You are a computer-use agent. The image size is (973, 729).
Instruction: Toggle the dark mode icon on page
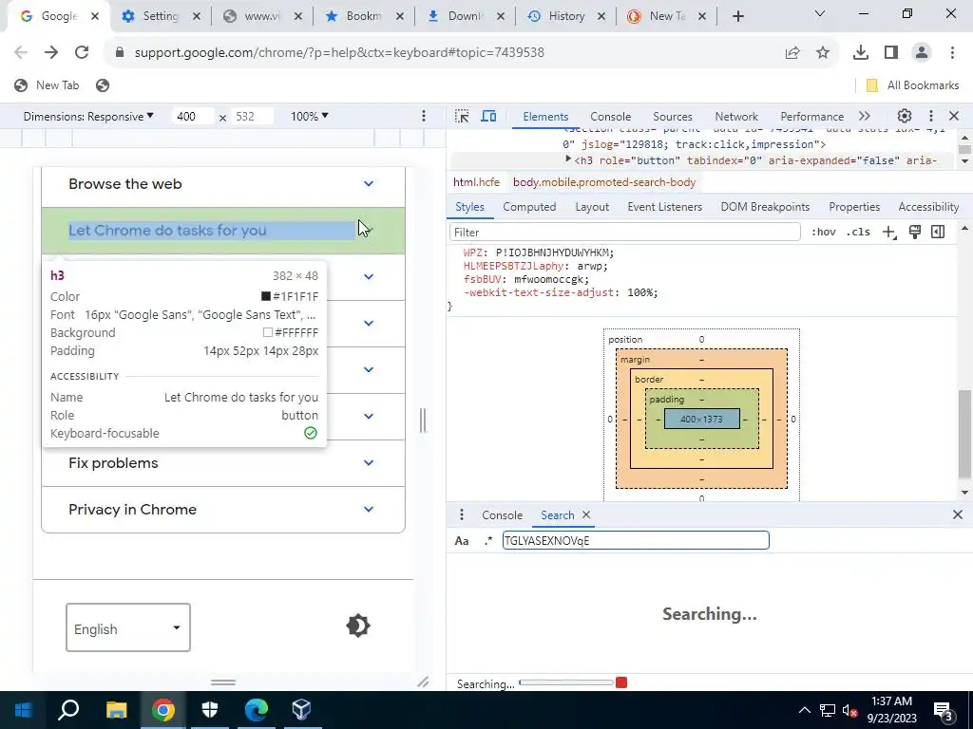[x=358, y=626]
